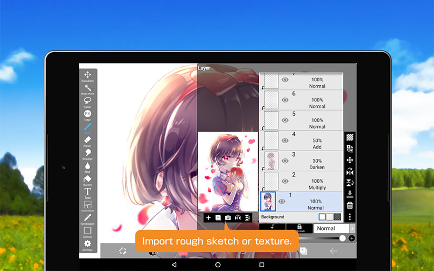Select the Eraser tool
The width and height of the screenshot is (434, 271).
coord(87,141)
